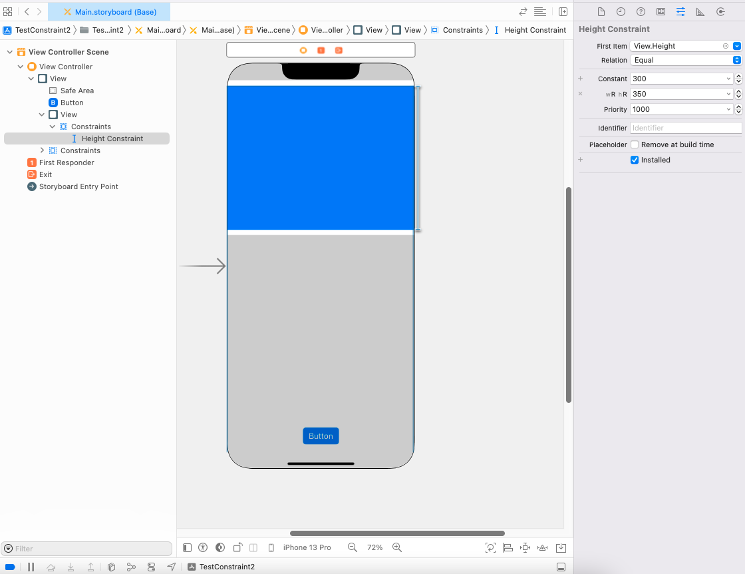The image size is (745, 574).
Task: Click the blue Button on the canvas
Action: point(321,436)
